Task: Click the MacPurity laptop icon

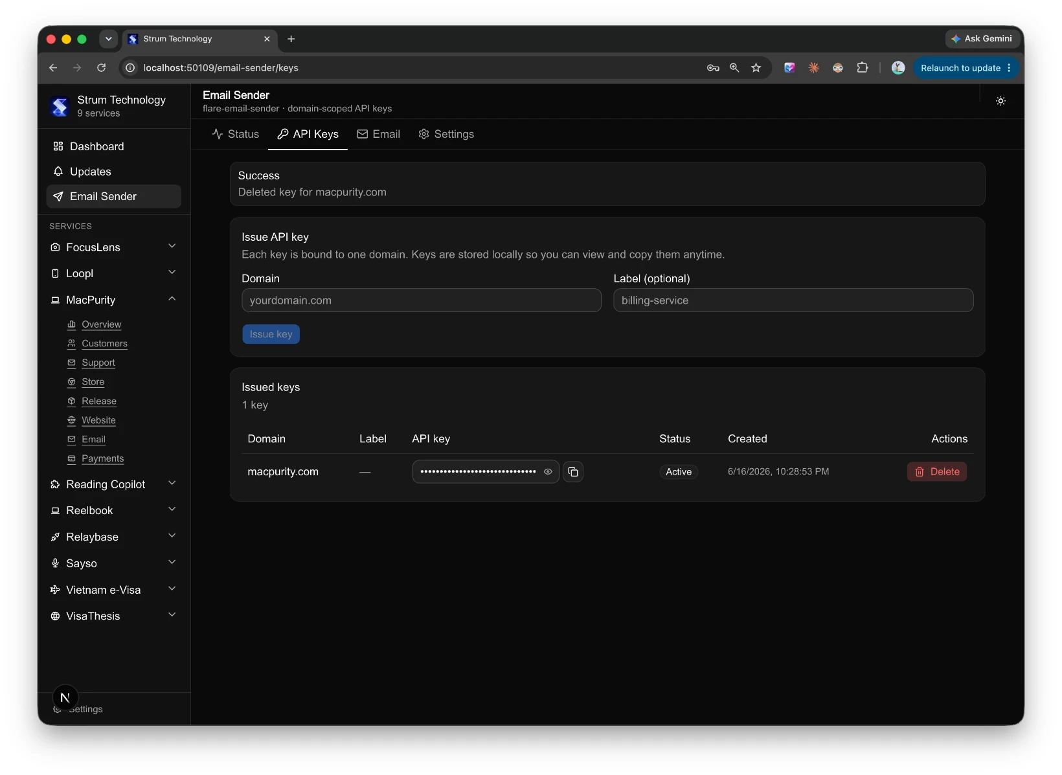Action: 55,300
